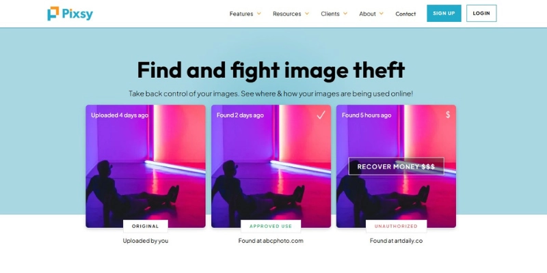
Task: Click the 'Found at artdaily.co' caption
Action: click(396, 241)
